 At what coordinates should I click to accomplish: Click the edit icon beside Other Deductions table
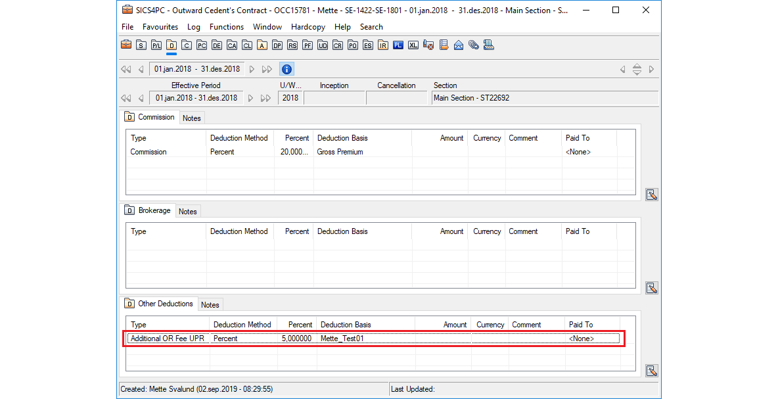tap(651, 371)
